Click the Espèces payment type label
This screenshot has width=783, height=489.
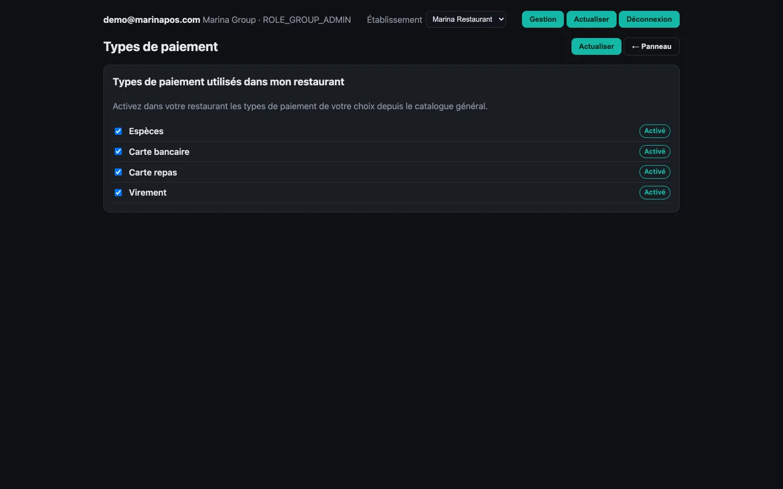click(x=146, y=131)
